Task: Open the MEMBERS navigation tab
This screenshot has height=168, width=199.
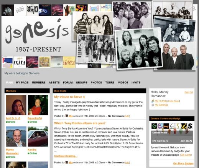Action: (39, 83)
